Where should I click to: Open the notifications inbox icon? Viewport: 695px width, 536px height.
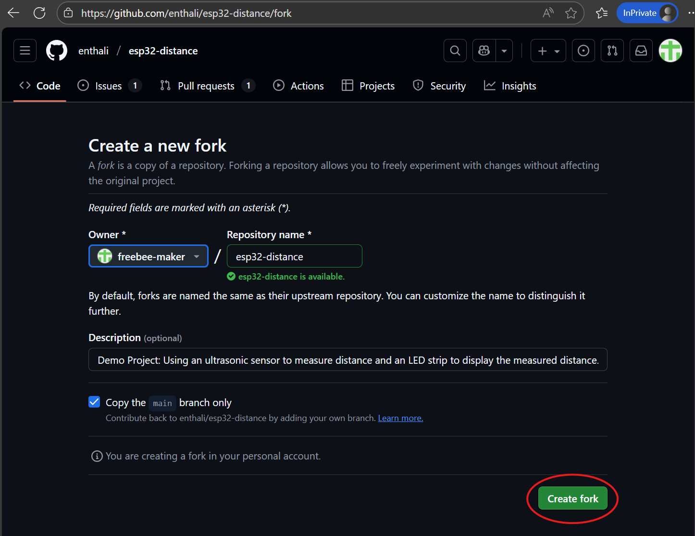pos(641,51)
